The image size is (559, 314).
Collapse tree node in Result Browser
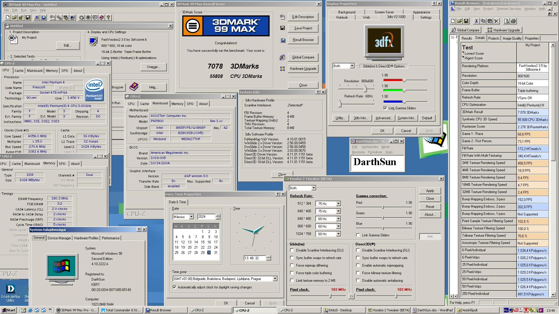(452, 38)
